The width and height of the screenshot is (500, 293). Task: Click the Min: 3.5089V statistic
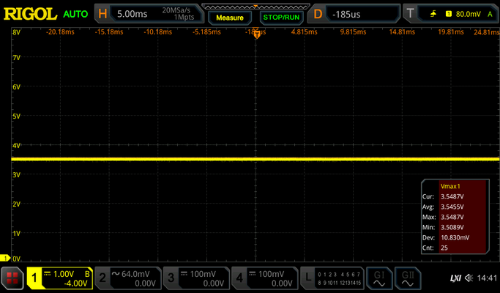tap(452, 227)
